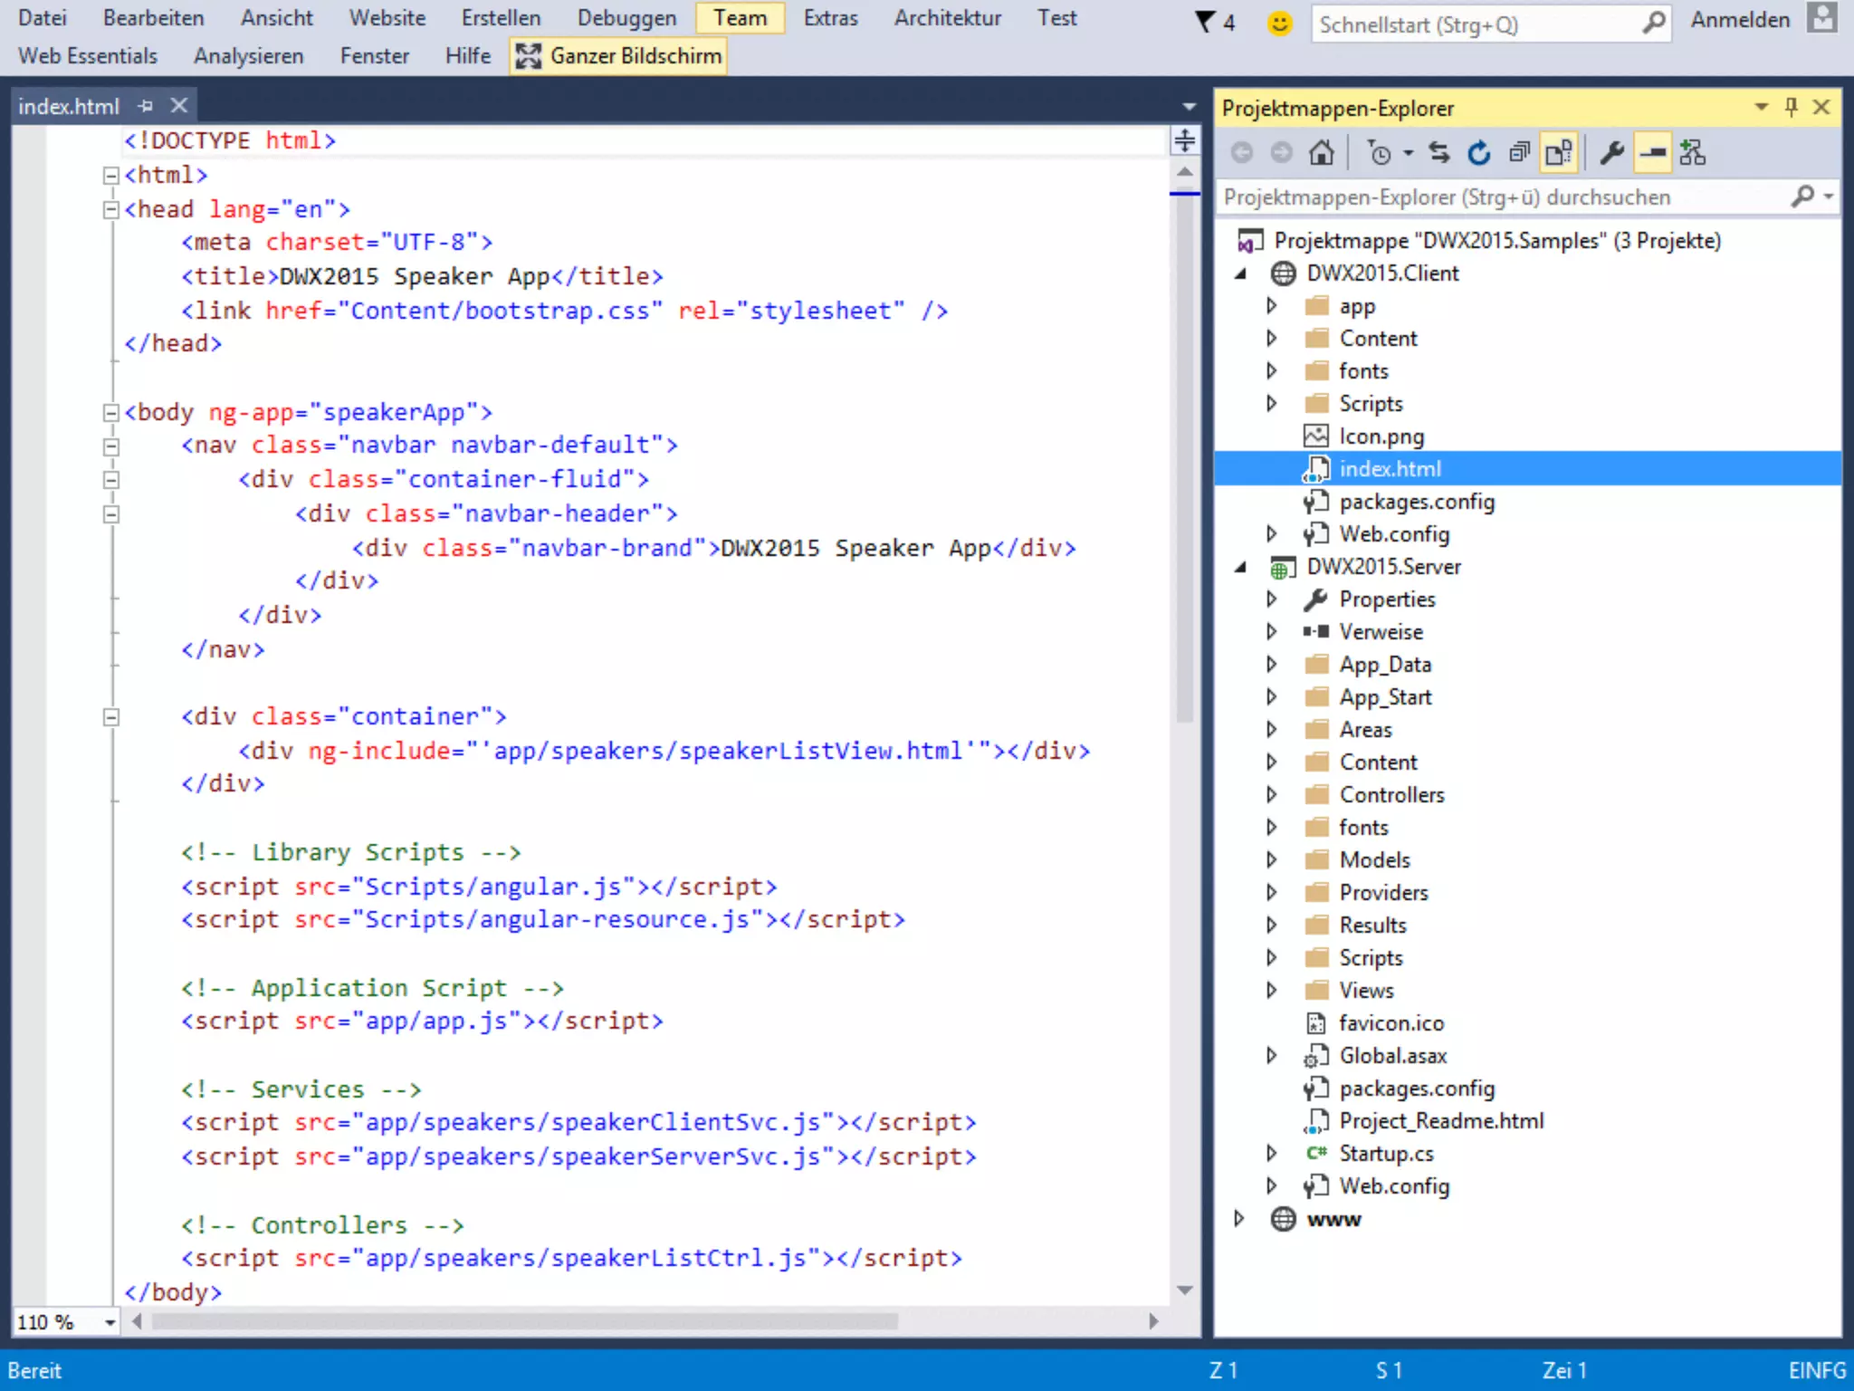
Task: Toggle the preview selected items button
Action: tap(1652, 153)
